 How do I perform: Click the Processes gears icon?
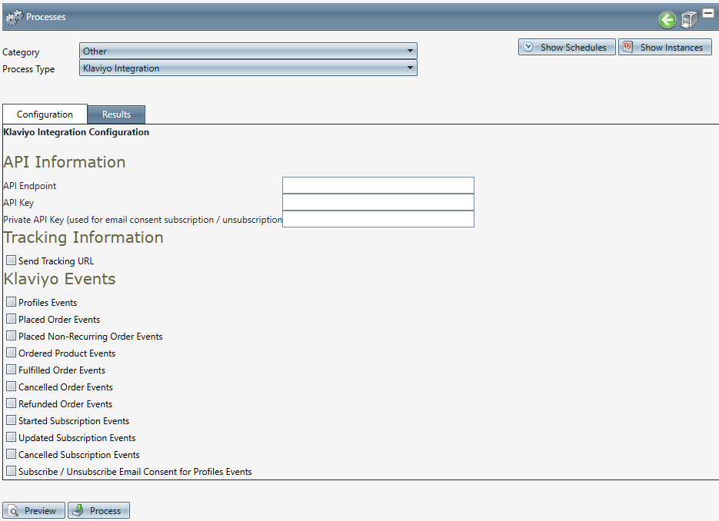coord(14,18)
